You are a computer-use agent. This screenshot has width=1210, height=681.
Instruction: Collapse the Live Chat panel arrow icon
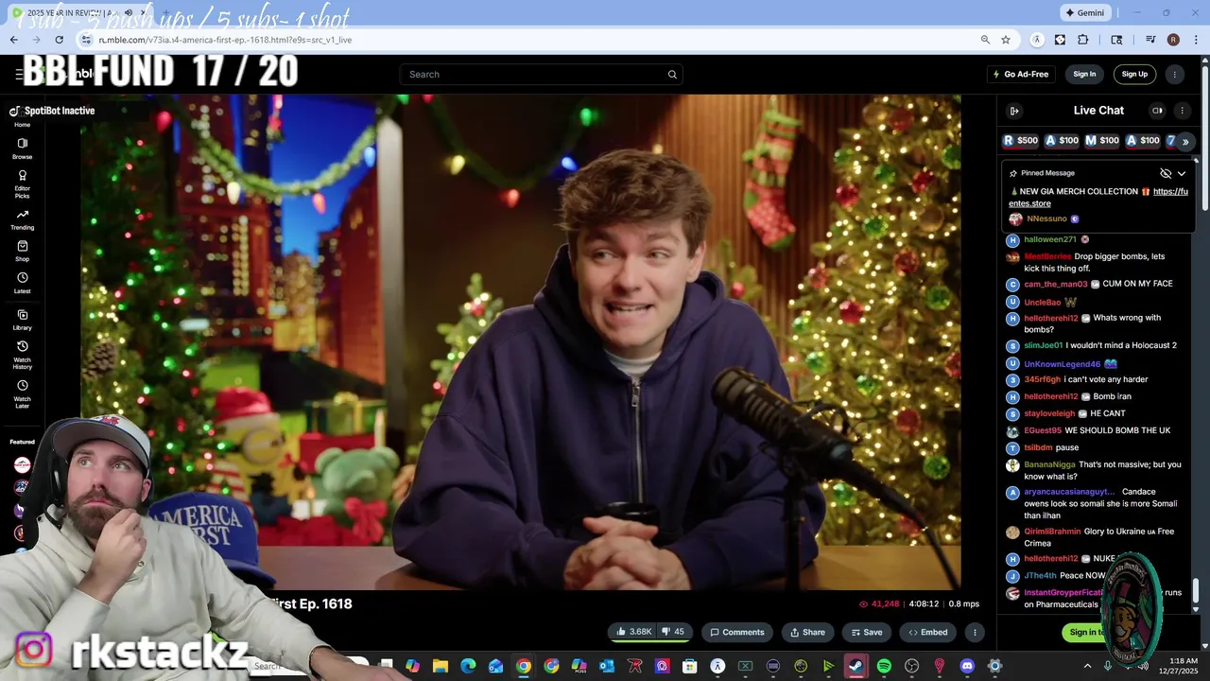click(x=1014, y=111)
